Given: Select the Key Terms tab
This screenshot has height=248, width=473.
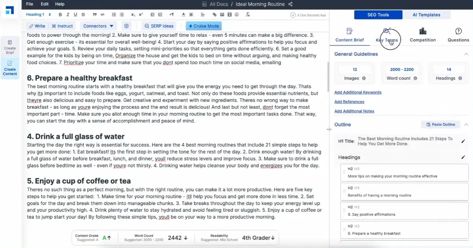Looking at the screenshot, I should coord(386,35).
